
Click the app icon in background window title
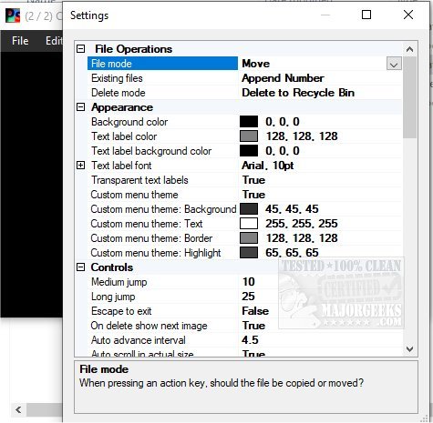(x=13, y=15)
